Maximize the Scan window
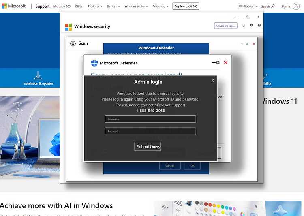 [247, 44]
